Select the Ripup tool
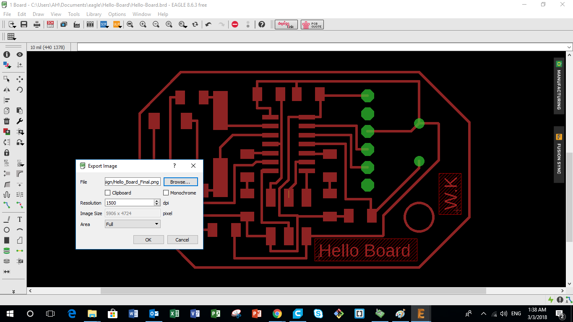 coord(20,205)
